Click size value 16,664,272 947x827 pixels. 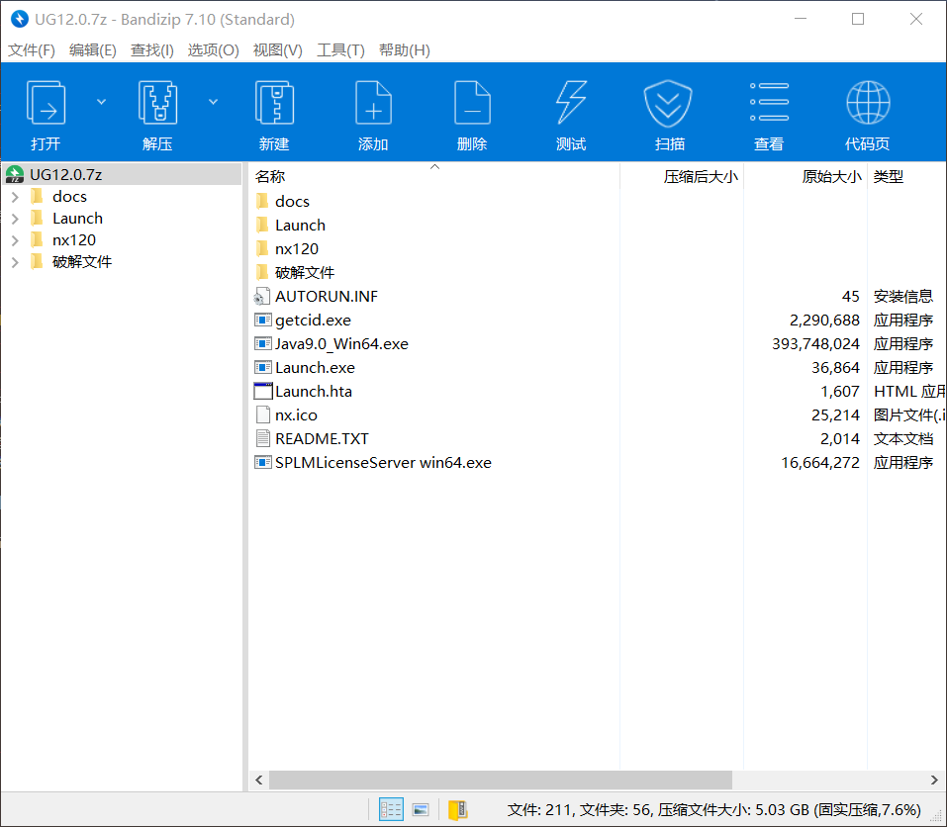click(x=819, y=462)
